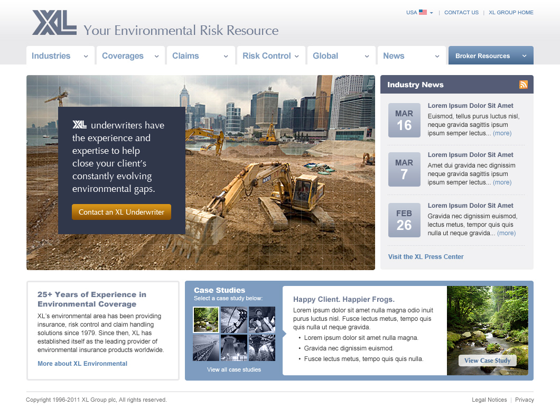Open the Industry News RSS feed icon

(x=523, y=85)
